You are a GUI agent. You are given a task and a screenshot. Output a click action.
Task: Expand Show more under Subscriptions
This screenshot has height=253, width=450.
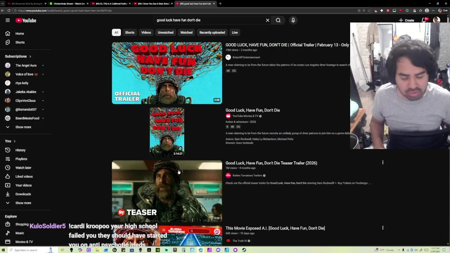23,127
